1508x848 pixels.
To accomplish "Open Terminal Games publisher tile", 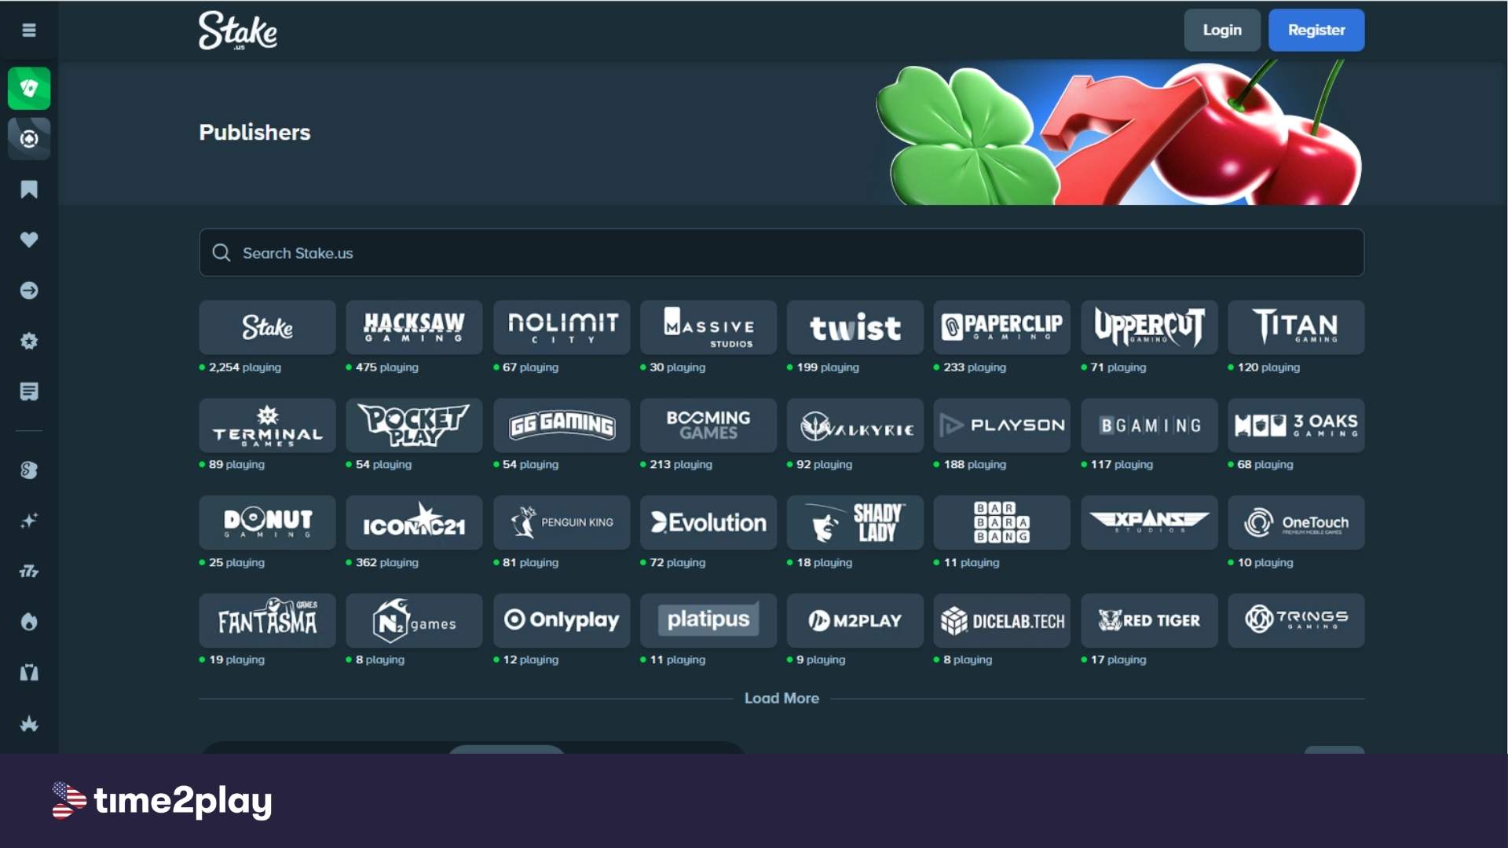I will point(267,425).
